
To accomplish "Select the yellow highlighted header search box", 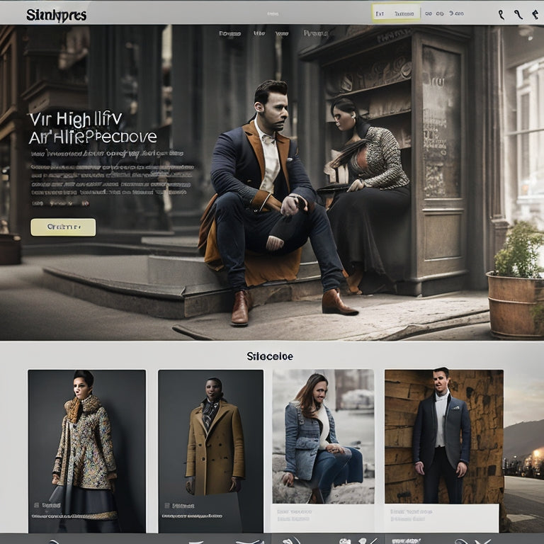I will (x=396, y=13).
